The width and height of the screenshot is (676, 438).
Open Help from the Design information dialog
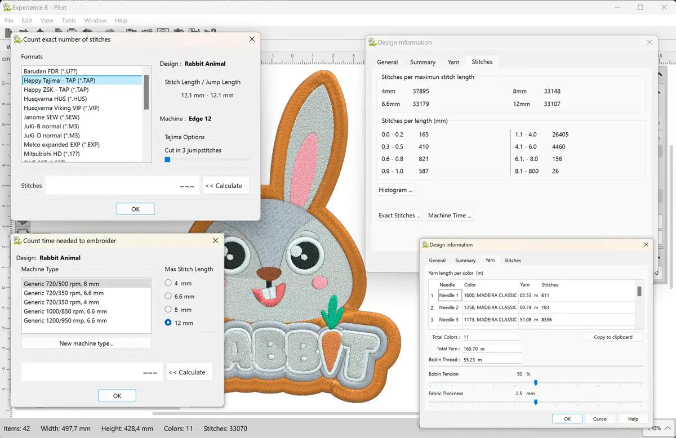pos(633,419)
